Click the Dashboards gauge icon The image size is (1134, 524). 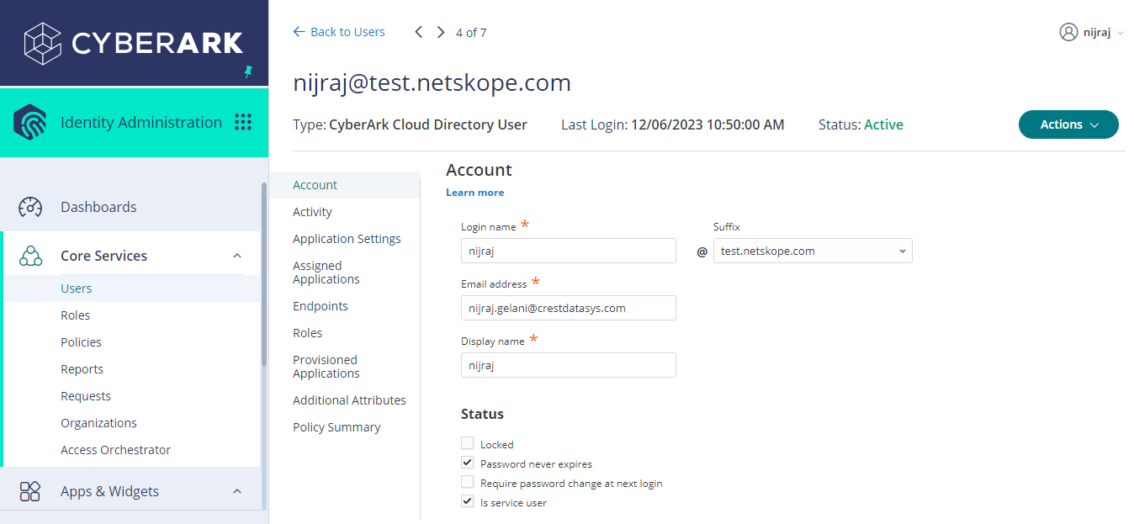point(30,207)
